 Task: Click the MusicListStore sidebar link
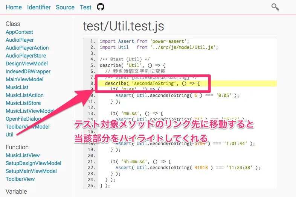(x=23, y=103)
